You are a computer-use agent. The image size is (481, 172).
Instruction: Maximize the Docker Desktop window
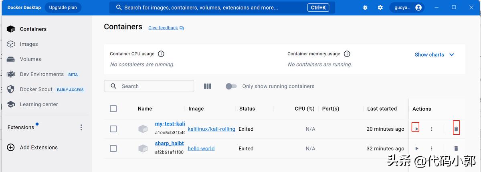(454, 7)
